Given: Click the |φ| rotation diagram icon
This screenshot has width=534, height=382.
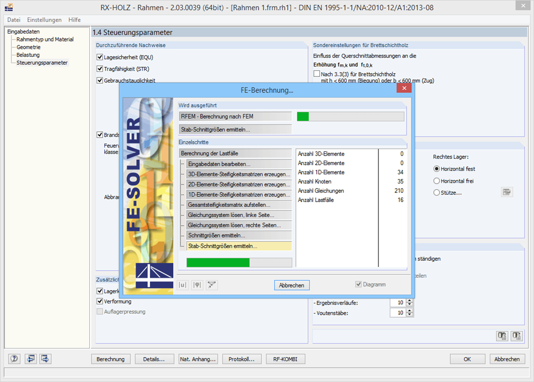Looking at the screenshot, I should point(197,285).
